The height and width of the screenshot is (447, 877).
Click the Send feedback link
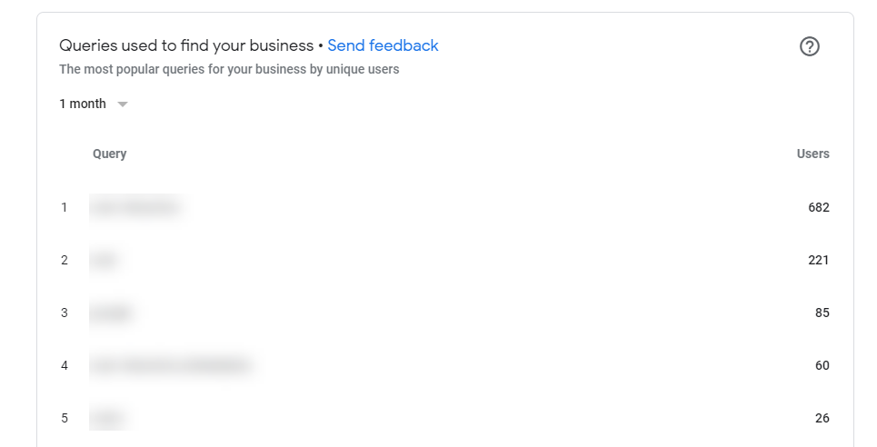point(383,45)
